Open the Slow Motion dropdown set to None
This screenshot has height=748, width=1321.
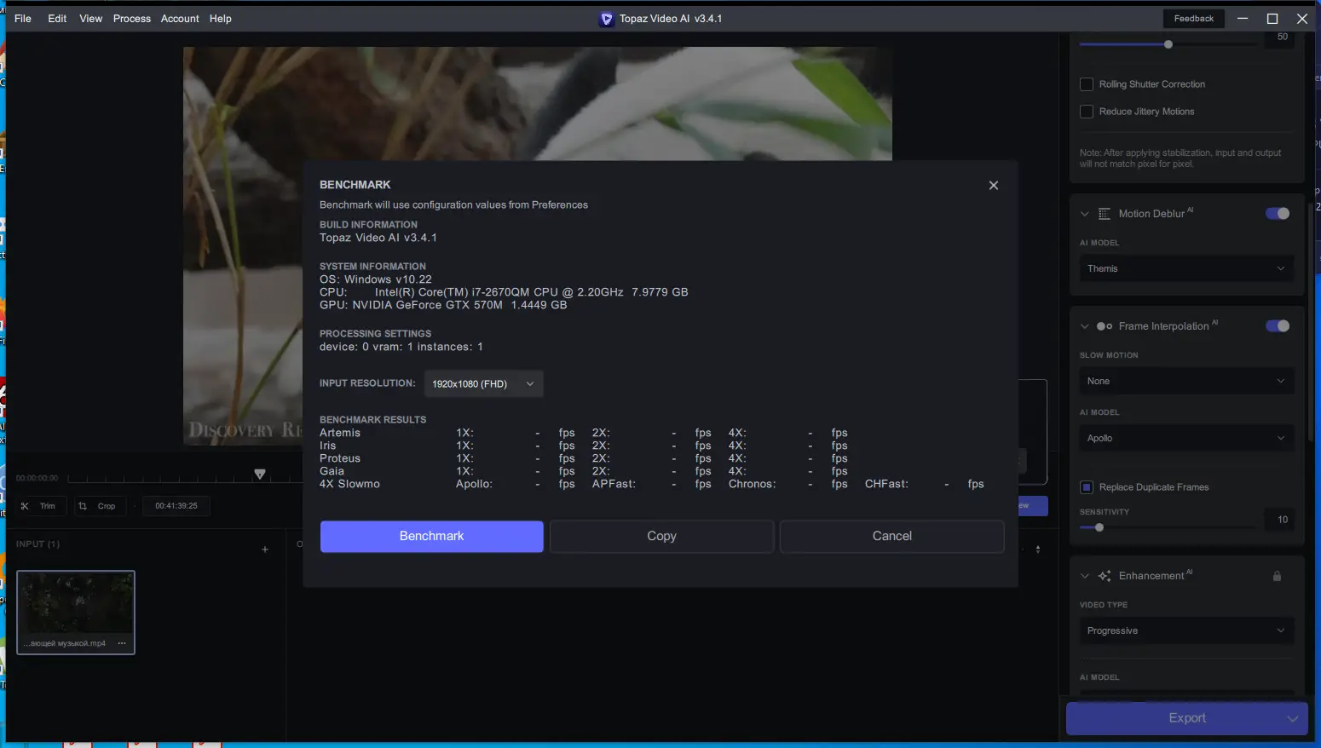[1186, 381]
